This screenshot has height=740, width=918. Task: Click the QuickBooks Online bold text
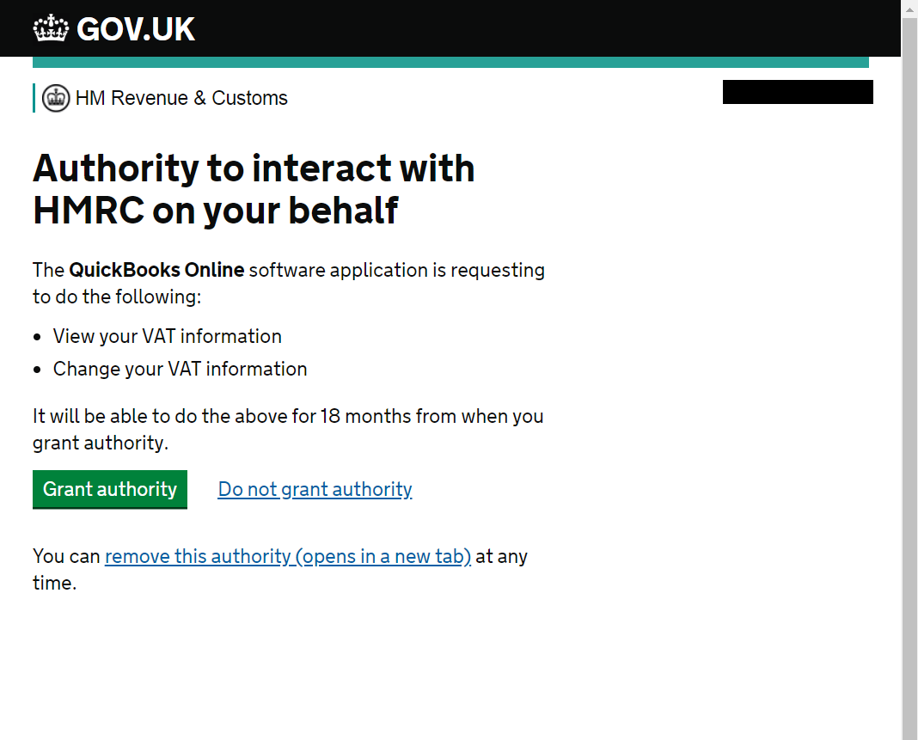coord(157,270)
